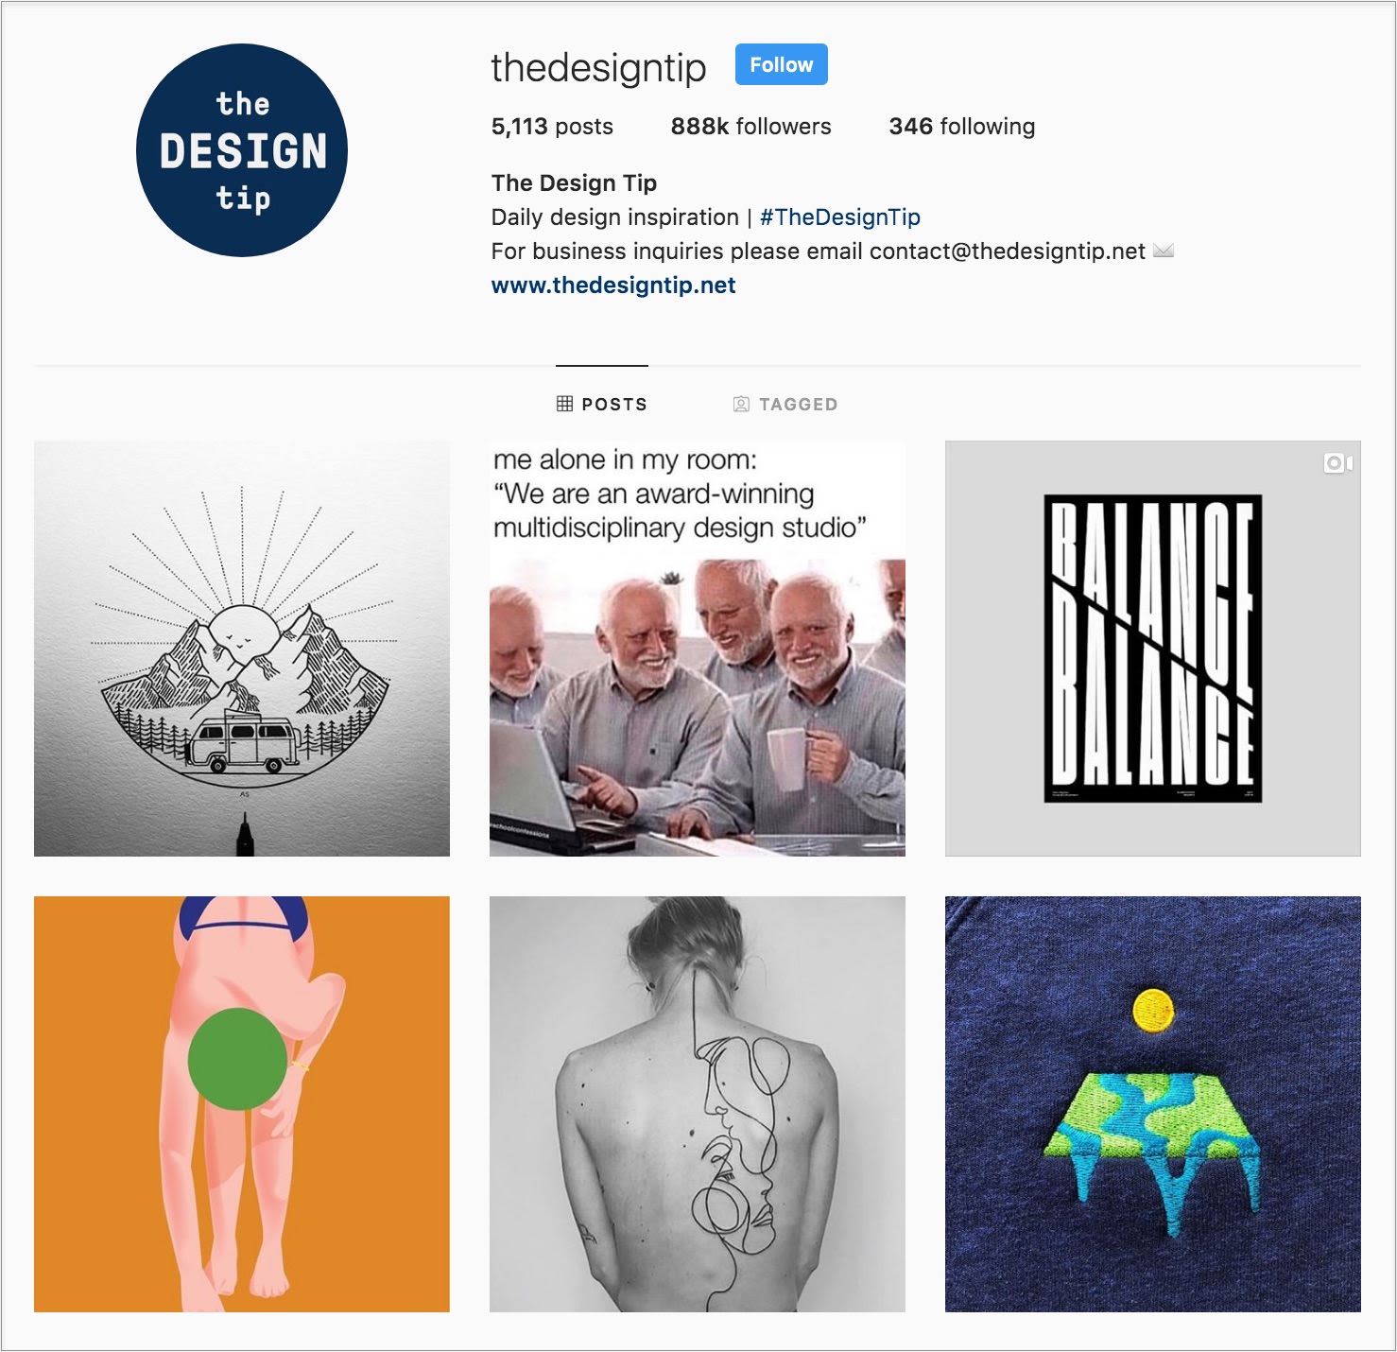View the 346 following list

[x=961, y=126]
